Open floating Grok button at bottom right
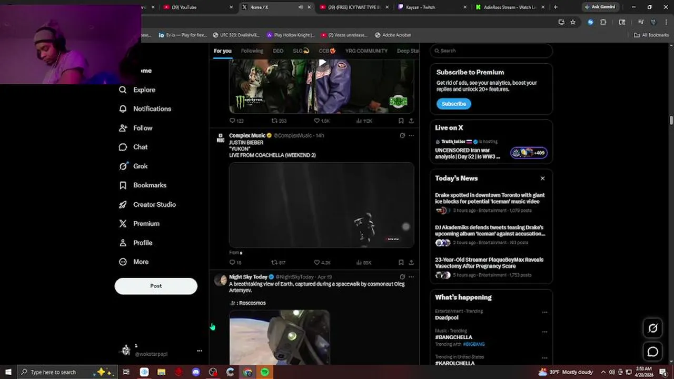Screen dimensions: 674x379 tap(652, 328)
